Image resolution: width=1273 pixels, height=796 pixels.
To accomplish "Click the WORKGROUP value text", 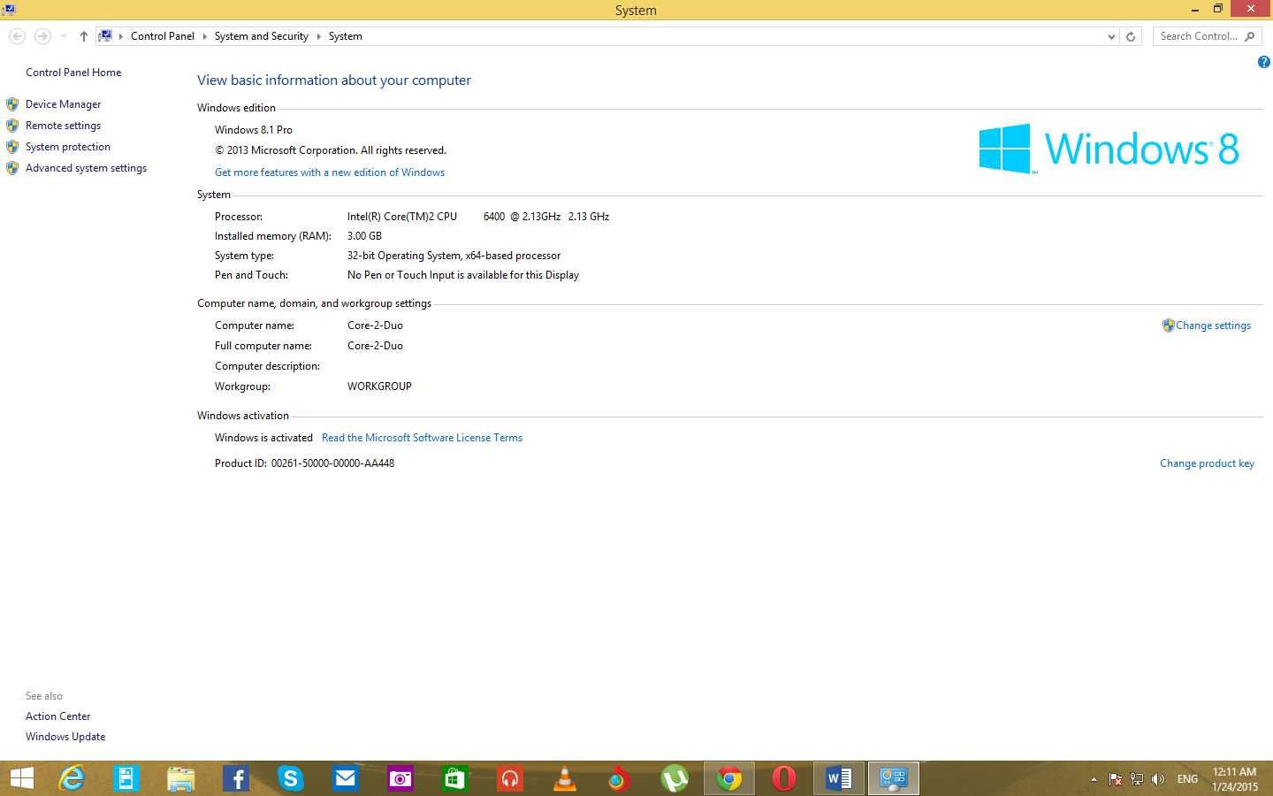I will point(379,387).
